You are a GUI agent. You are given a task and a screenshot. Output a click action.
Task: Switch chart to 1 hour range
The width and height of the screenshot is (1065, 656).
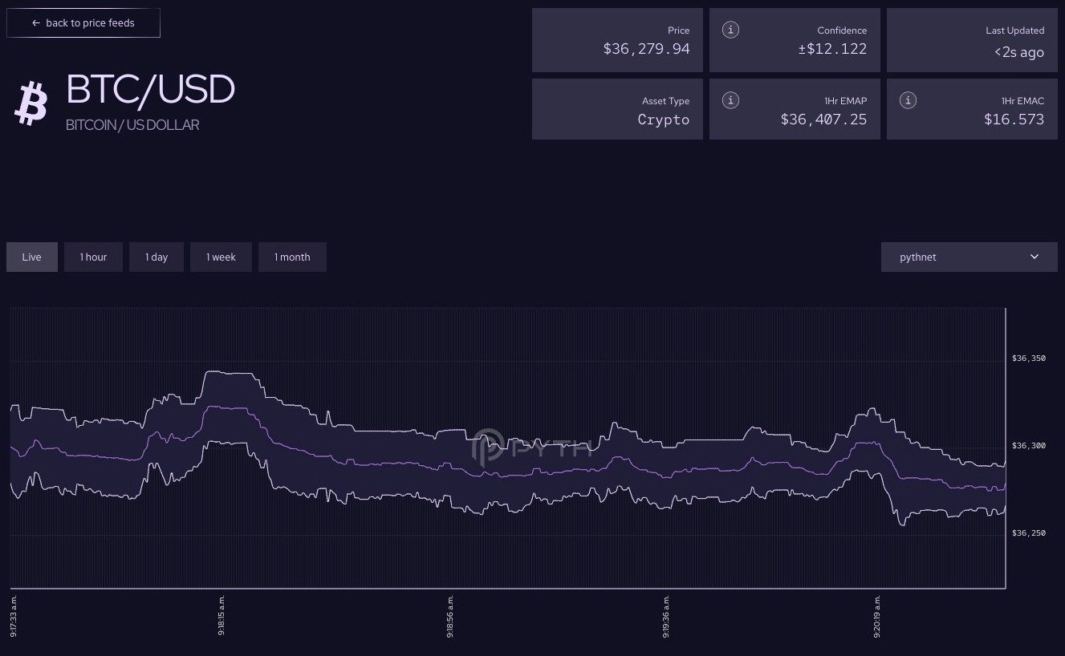[93, 257]
